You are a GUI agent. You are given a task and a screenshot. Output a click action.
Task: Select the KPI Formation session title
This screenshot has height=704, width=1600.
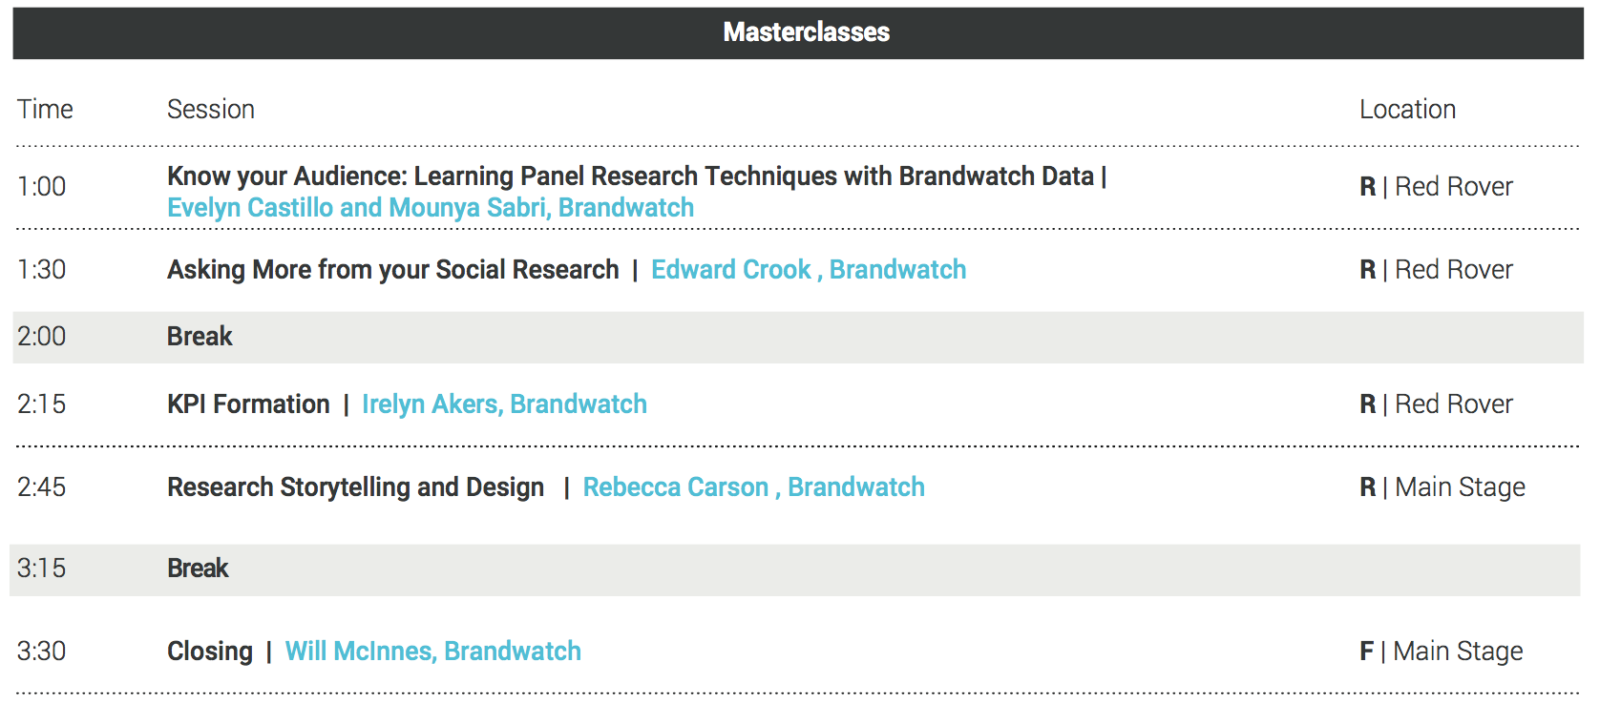pos(248,404)
